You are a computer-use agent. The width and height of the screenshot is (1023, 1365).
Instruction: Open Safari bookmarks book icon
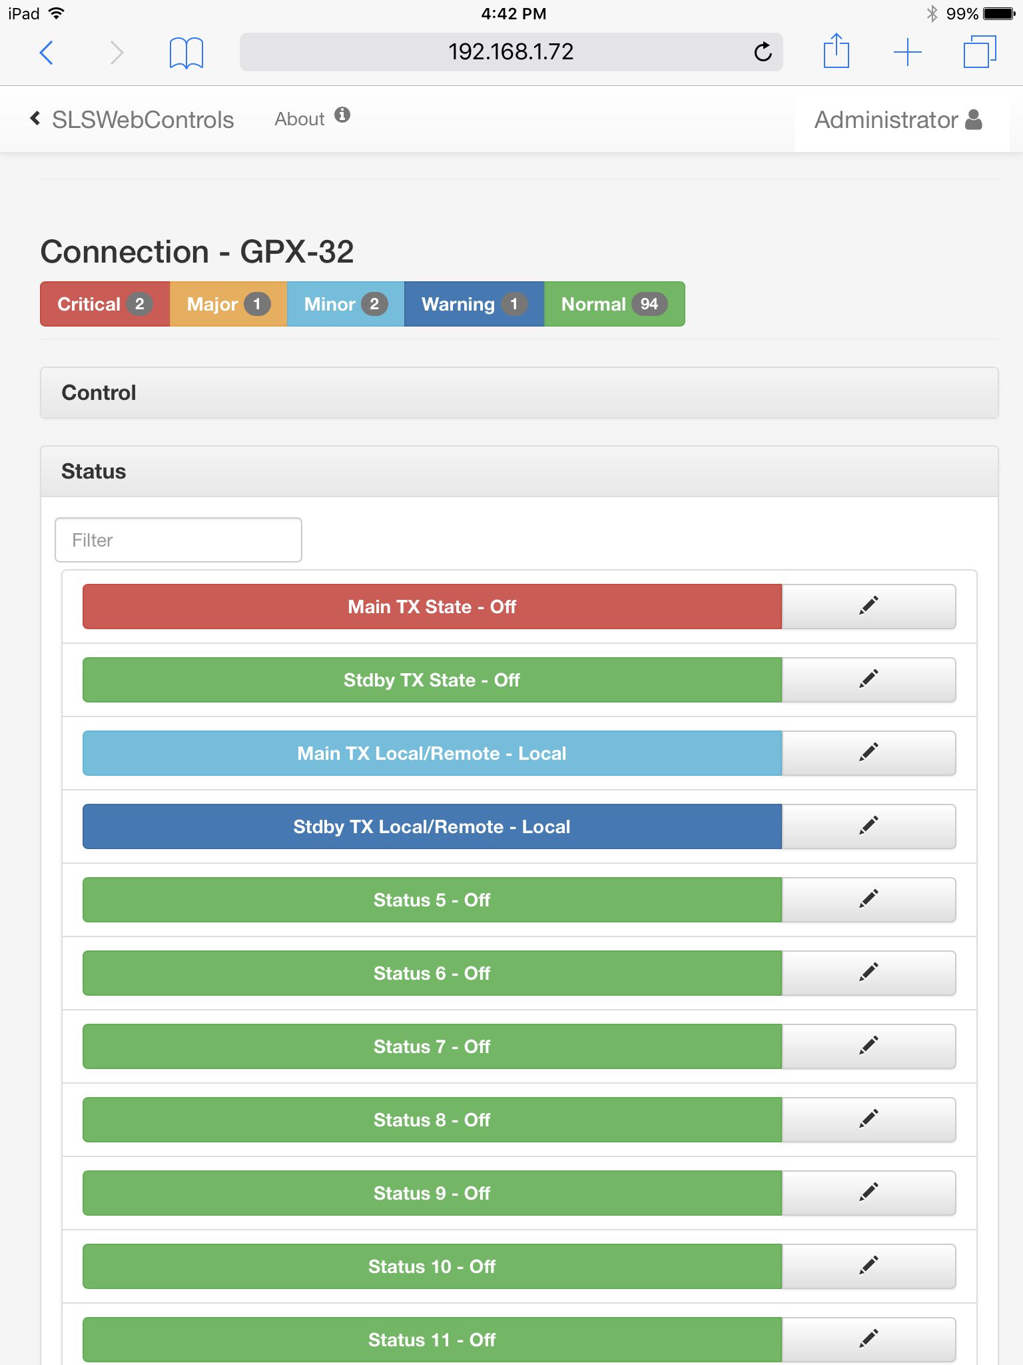tap(186, 52)
